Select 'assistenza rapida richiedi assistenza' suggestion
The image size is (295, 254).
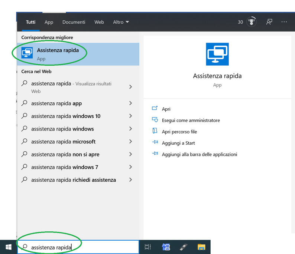[74, 180]
